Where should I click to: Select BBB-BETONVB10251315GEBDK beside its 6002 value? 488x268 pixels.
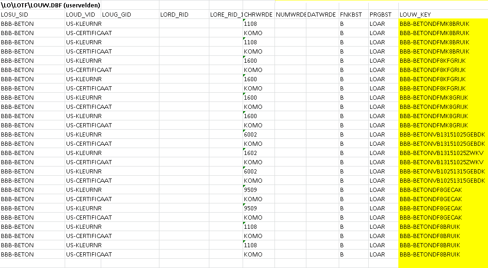(444, 172)
